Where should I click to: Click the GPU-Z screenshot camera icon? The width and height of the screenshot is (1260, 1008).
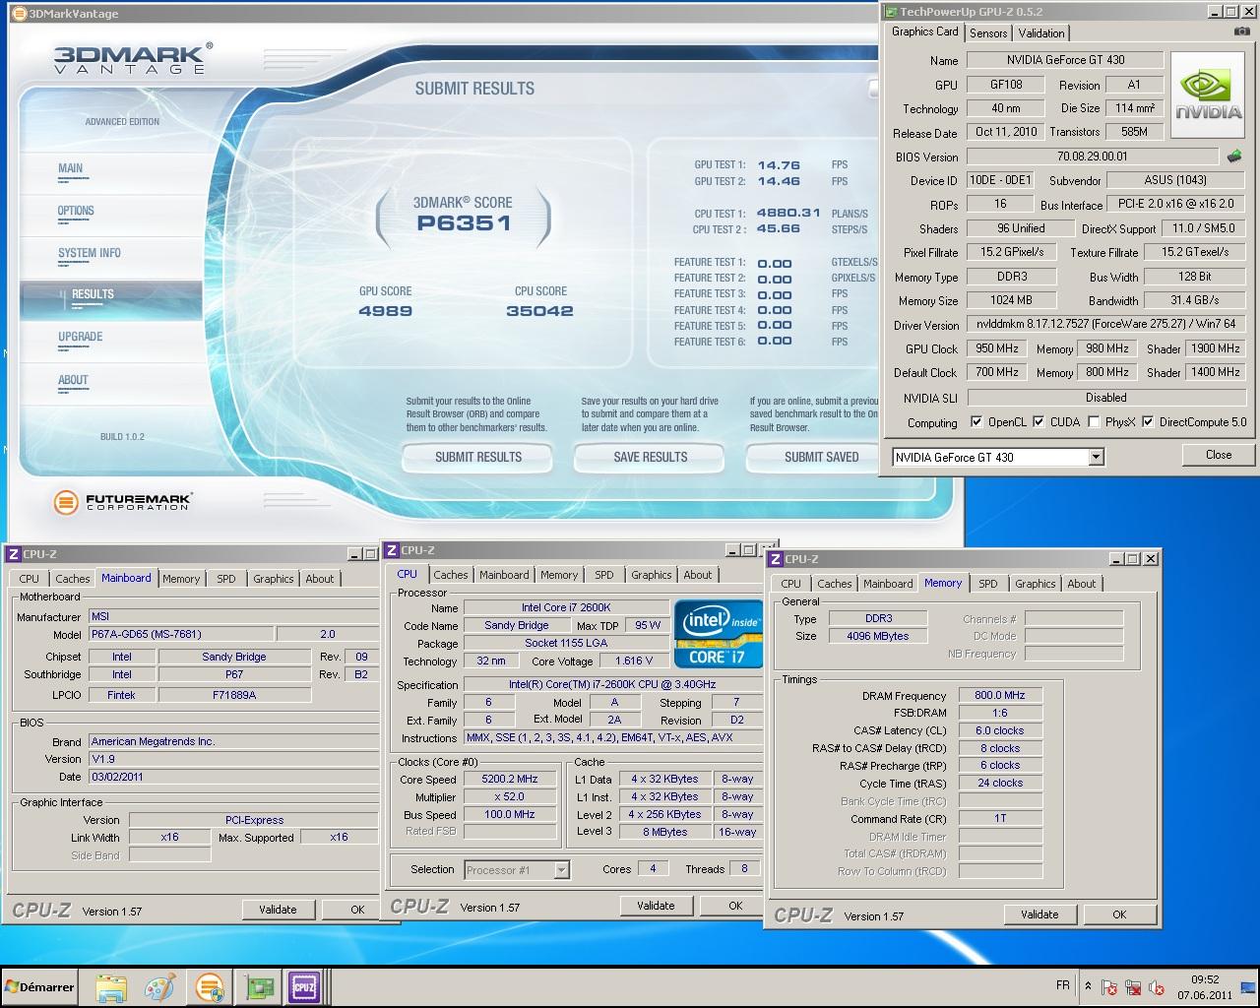tap(1241, 32)
